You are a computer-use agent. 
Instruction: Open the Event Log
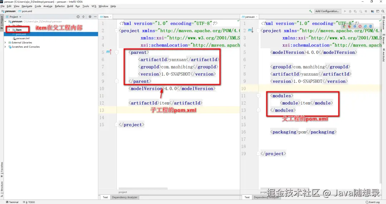point(373,202)
